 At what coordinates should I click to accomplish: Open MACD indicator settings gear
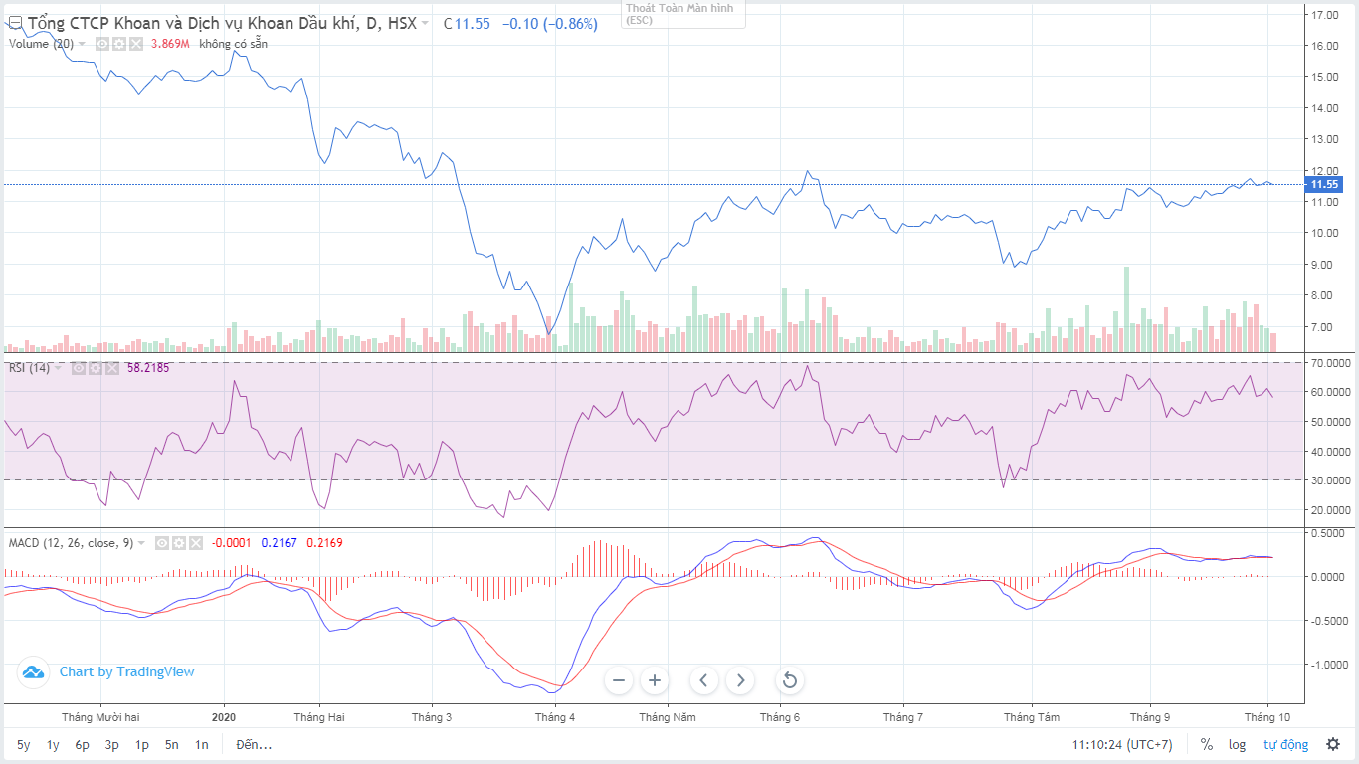(x=178, y=543)
